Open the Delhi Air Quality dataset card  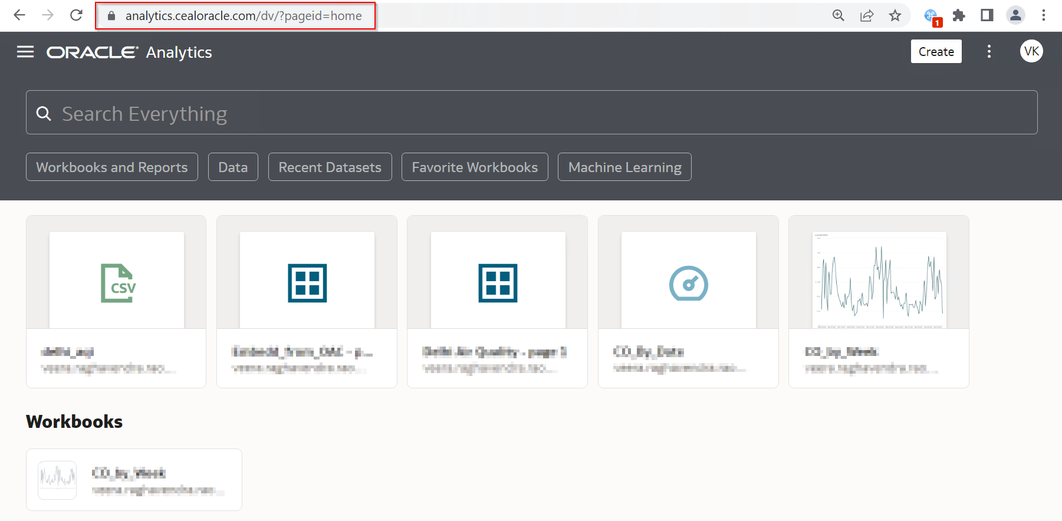click(497, 301)
